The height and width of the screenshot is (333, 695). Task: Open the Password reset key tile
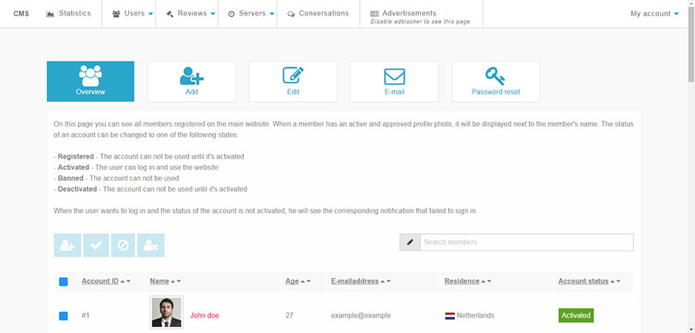[495, 81]
